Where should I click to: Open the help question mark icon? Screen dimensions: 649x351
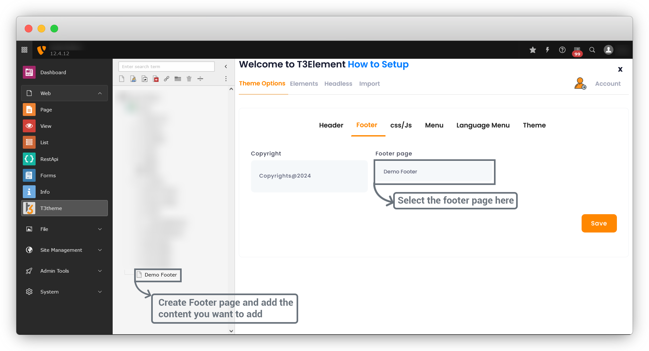coord(562,50)
